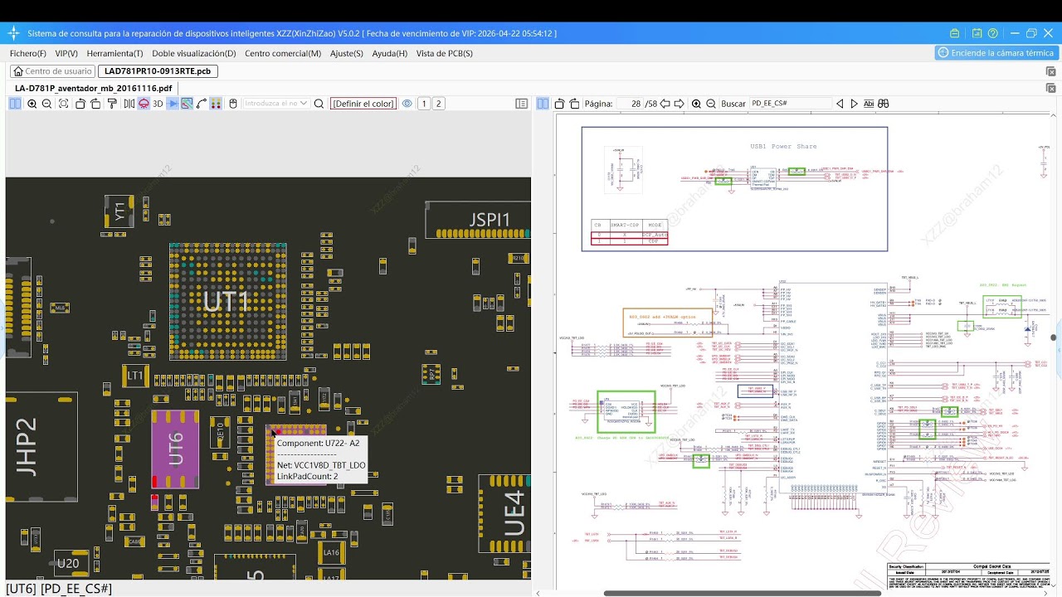Click the paint roller icon in PCB toolbar

[112, 104]
